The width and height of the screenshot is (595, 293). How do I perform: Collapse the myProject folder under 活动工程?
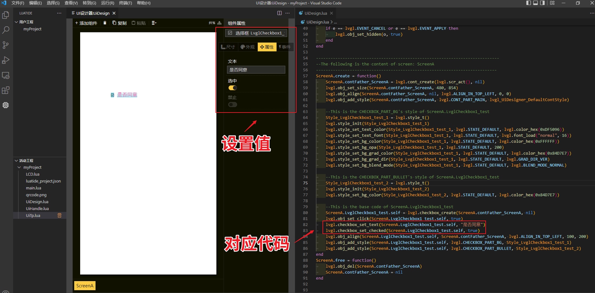[x=19, y=167]
